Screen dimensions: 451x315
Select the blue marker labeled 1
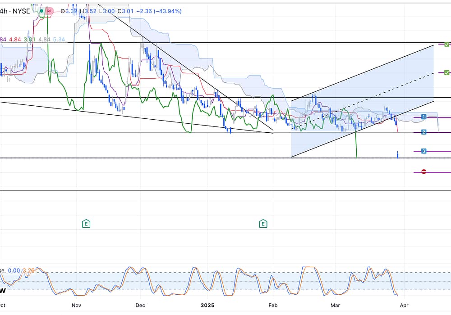point(424,117)
